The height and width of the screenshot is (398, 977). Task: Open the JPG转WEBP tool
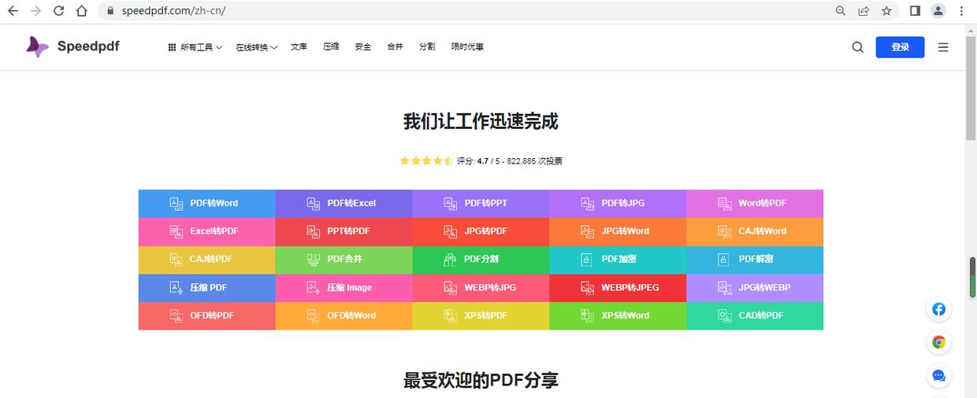pos(755,288)
